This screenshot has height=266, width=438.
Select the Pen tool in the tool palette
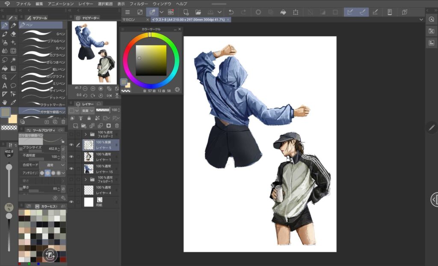(x=5, y=25)
